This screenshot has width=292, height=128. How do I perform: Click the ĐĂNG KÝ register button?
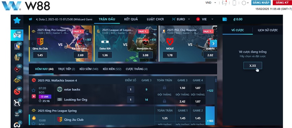[282, 3]
